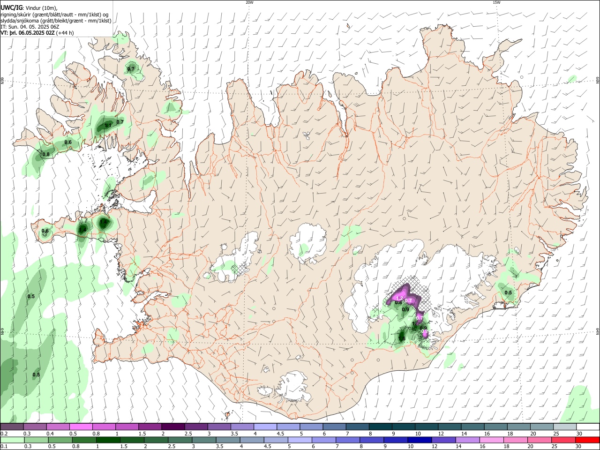
Task: Click the header text 'UWC/IG: Vindur (10m),'
Action: point(29,7)
